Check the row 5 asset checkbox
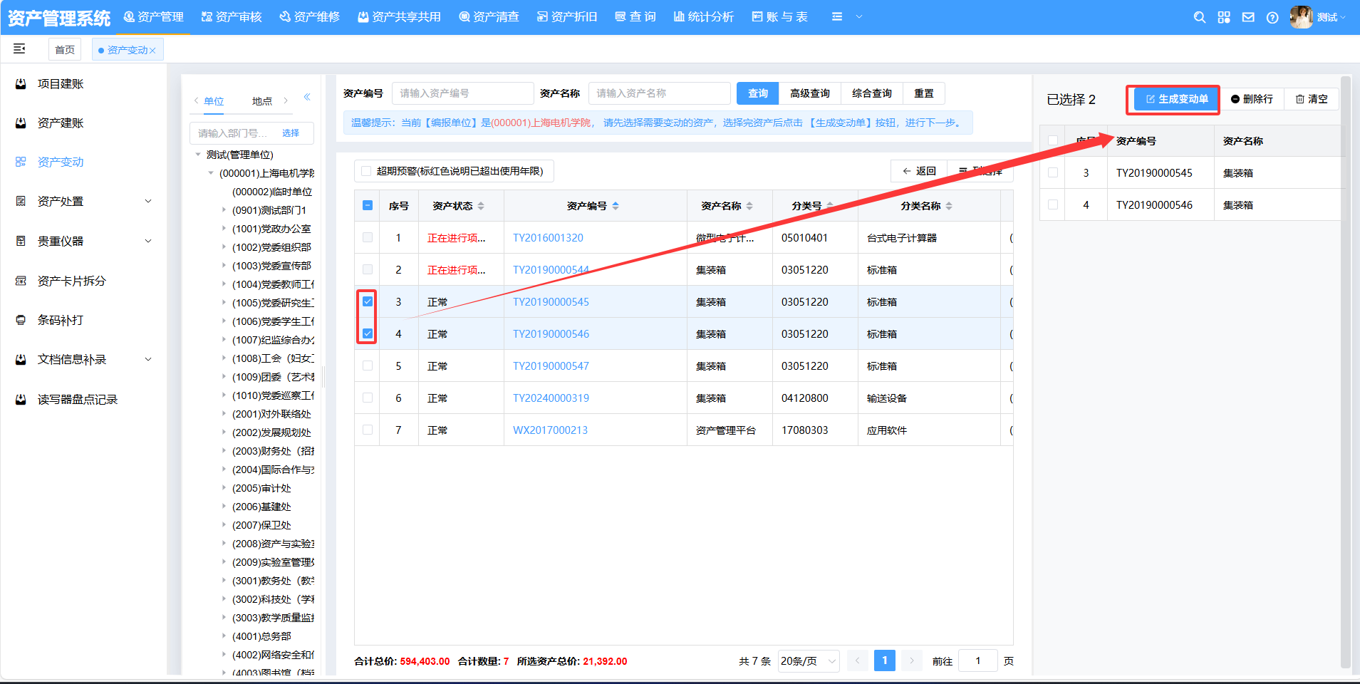This screenshot has height=684, width=1360. click(368, 366)
